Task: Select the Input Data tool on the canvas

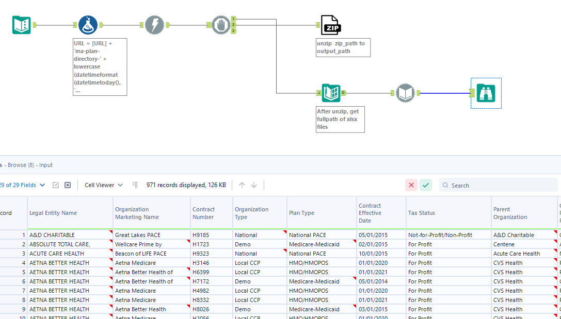Action: coord(21,24)
